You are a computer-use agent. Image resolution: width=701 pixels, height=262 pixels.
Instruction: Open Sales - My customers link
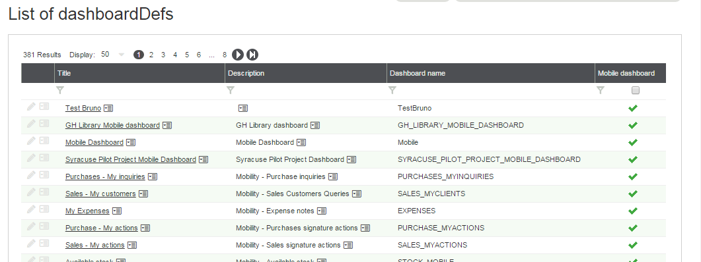[x=100, y=194]
